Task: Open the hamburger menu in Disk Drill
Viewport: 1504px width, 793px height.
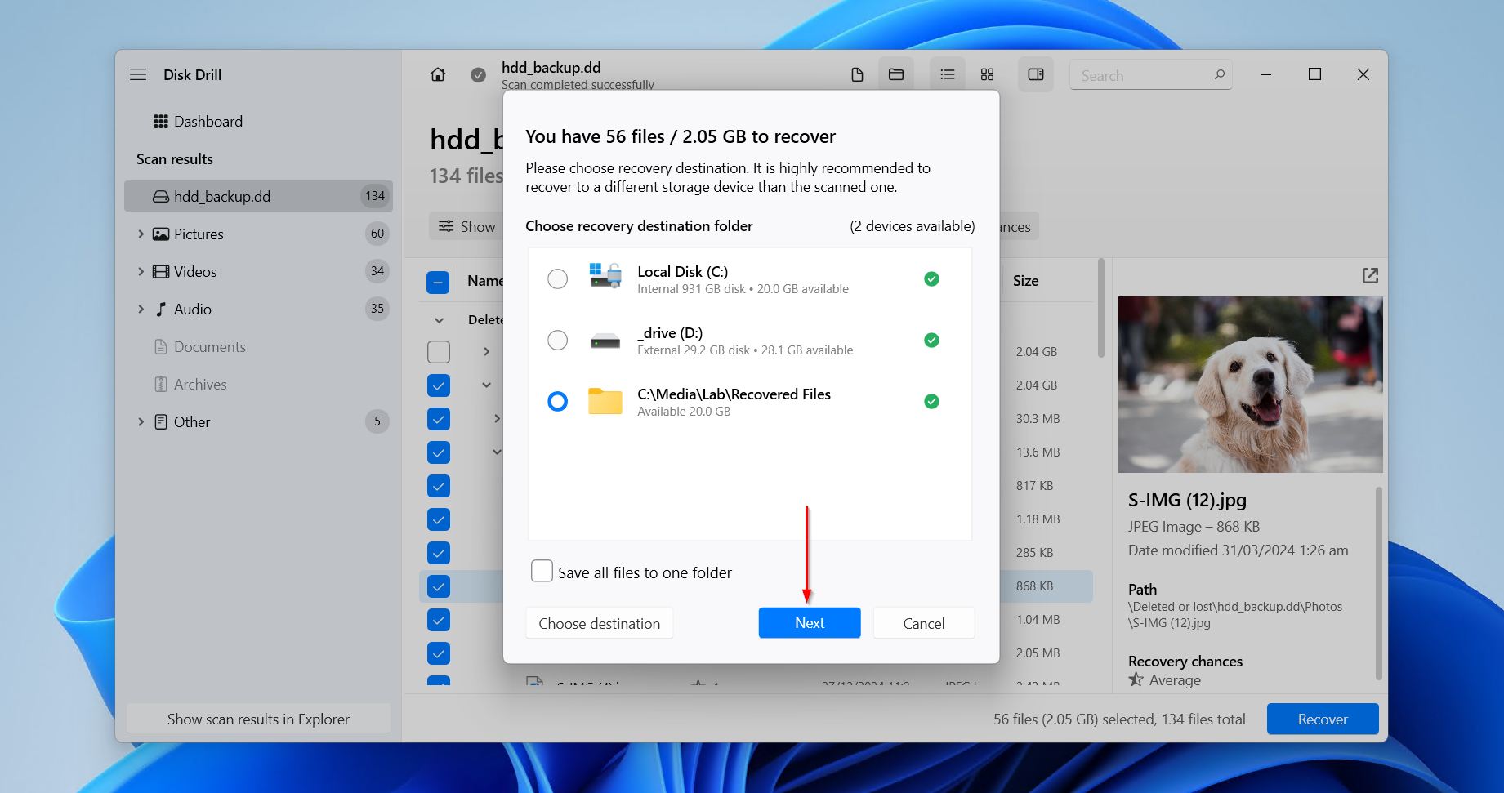Action: pos(138,74)
